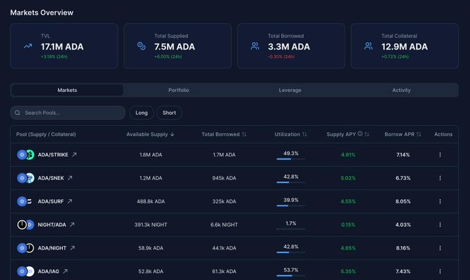The width and height of the screenshot is (470, 280).
Task: Click the 945k ADA total borrowed cell
Action: click(x=224, y=178)
